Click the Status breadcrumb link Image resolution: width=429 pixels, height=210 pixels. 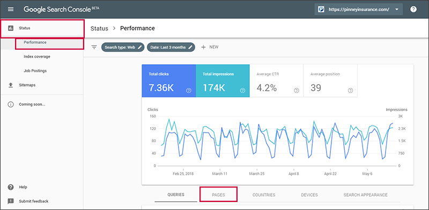pos(99,28)
